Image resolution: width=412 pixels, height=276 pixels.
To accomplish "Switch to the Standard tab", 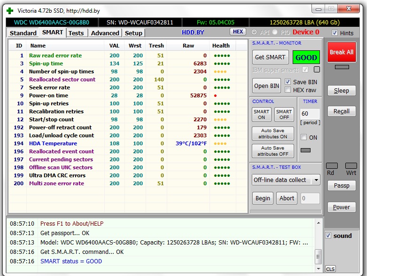I will point(23,33).
